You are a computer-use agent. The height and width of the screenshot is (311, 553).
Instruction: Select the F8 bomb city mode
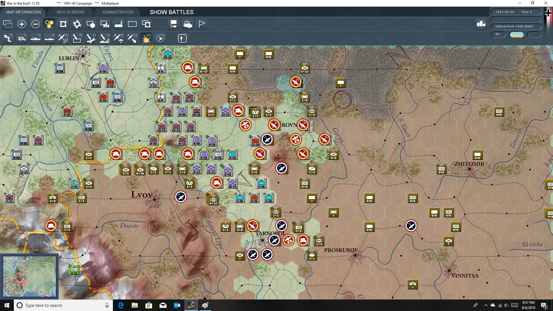point(105,38)
